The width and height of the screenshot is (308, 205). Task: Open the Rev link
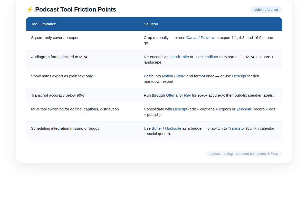tap(187, 95)
